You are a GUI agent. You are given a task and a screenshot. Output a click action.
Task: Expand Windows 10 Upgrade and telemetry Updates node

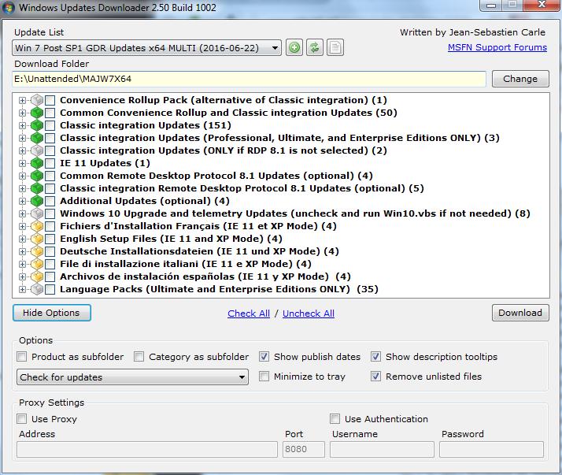pyautogui.click(x=23, y=213)
